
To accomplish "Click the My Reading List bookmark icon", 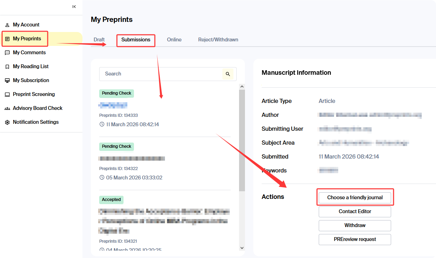I will tap(7, 67).
